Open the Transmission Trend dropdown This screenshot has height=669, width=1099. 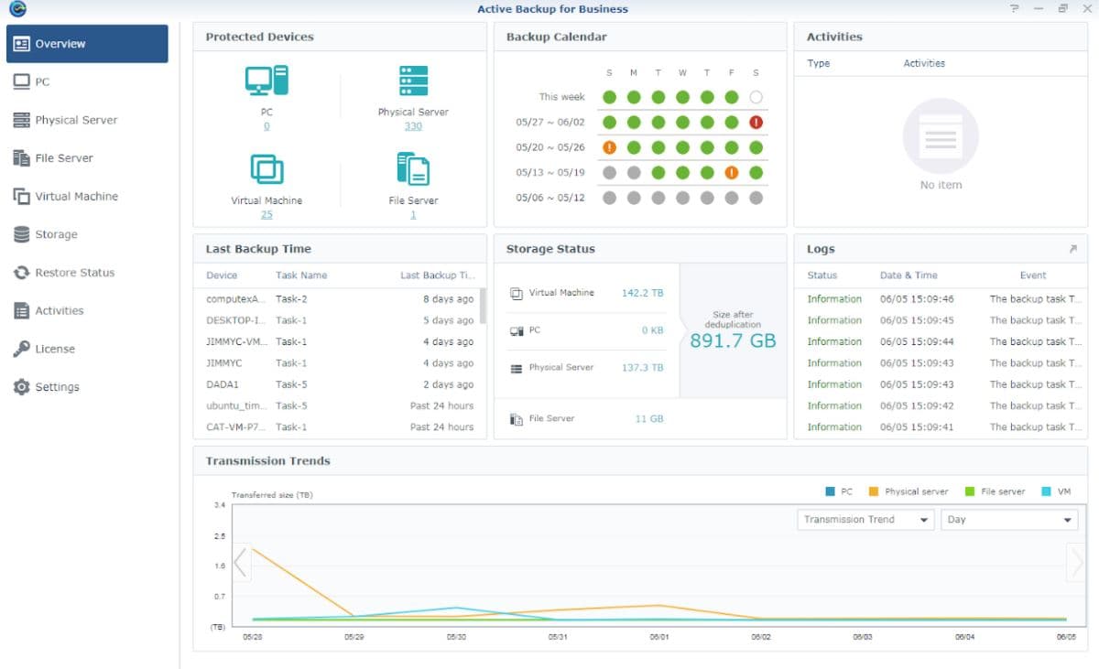click(x=865, y=520)
